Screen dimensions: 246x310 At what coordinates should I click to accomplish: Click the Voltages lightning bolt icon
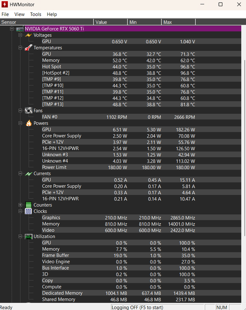tap(28, 35)
